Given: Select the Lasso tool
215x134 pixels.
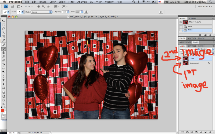Looking at the screenshot, I should click(3, 29).
